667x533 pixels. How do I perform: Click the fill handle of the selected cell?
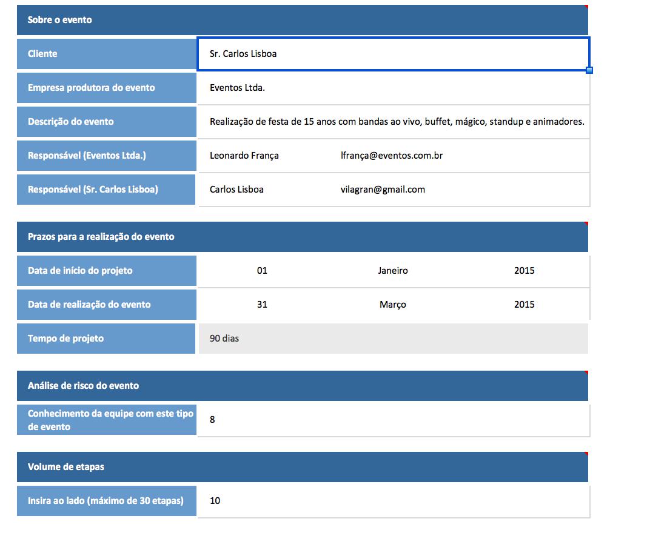coord(589,71)
